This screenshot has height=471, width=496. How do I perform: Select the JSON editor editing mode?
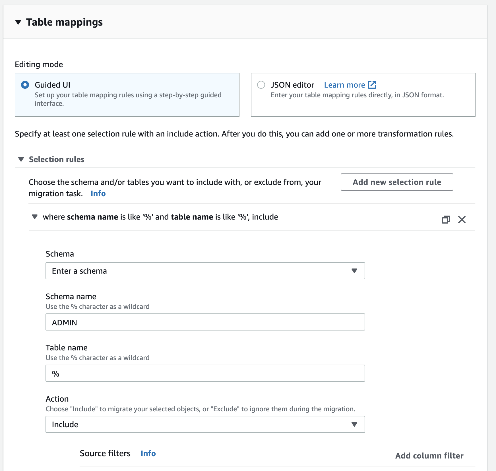coord(261,85)
